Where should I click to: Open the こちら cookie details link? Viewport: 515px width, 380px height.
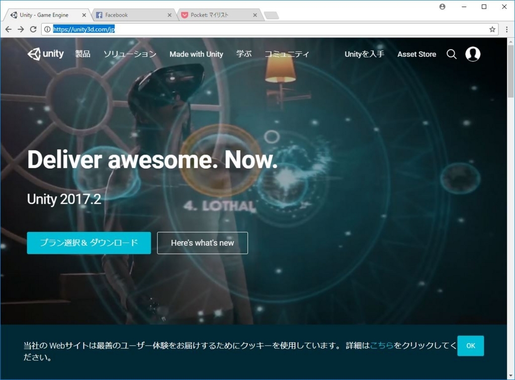click(x=382, y=346)
